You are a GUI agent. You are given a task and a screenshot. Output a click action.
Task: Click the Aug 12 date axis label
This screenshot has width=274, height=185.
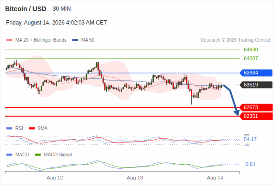click(x=55, y=178)
